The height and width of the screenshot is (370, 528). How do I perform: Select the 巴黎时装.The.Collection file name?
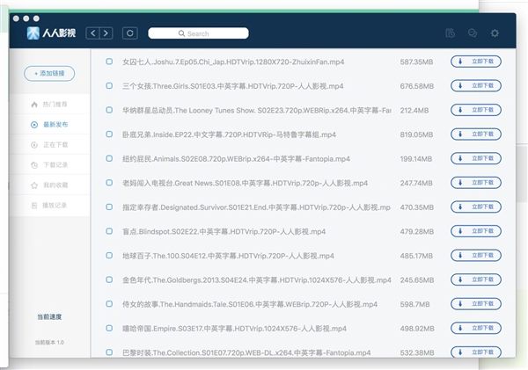coord(246,352)
